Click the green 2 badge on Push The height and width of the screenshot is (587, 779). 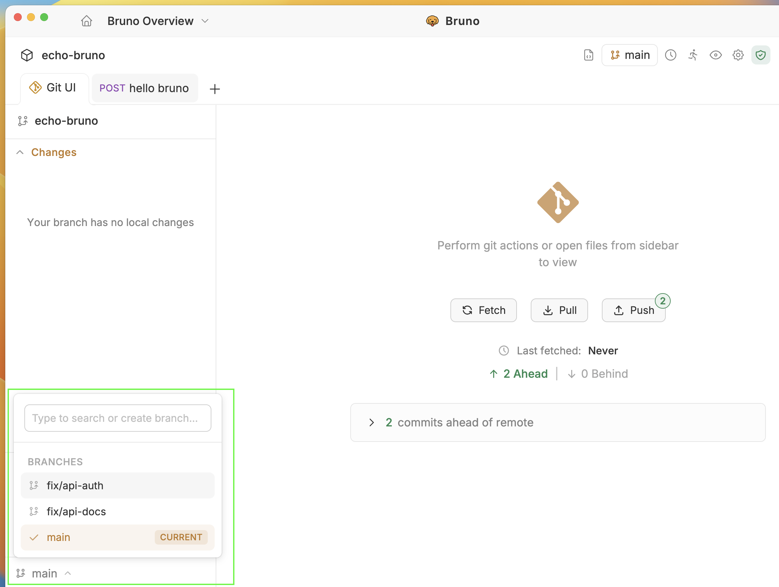(663, 300)
